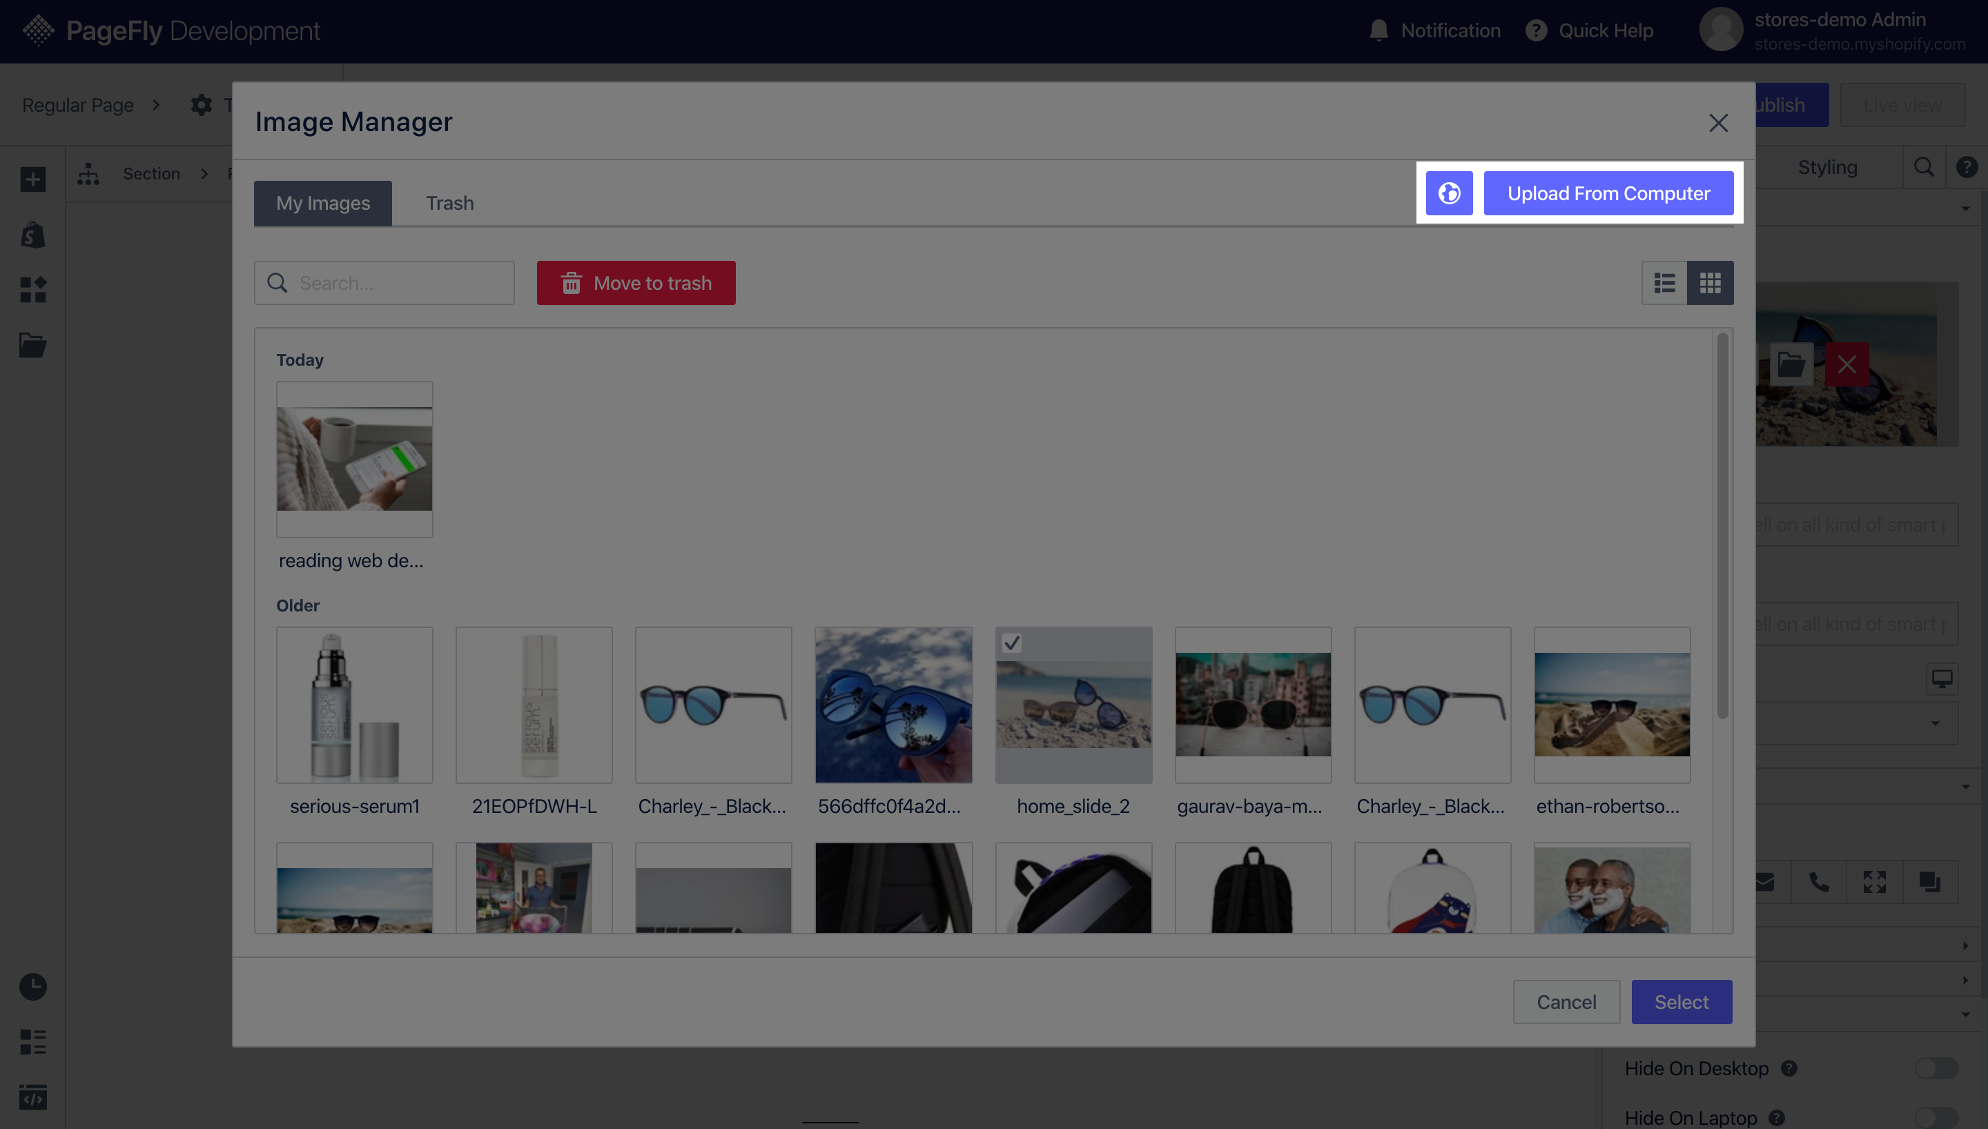This screenshot has width=1988, height=1129.
Task: Click first alt text input field
Action: coord(1857,524)
